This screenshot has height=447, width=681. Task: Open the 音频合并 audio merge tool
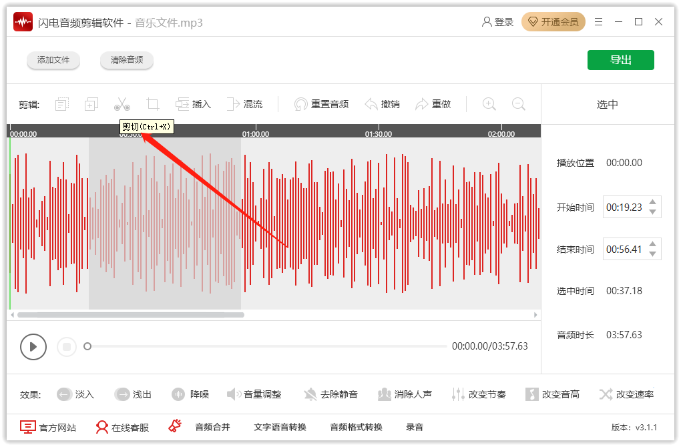[212, 427]
